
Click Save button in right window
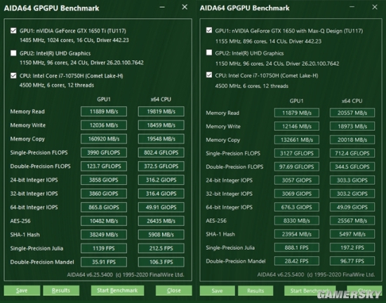[217, 290]
